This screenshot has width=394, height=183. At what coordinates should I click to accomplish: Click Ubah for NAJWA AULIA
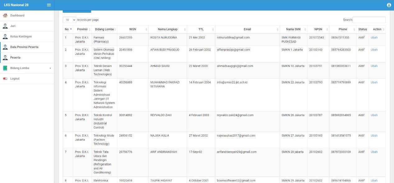[x=374, y=136]
